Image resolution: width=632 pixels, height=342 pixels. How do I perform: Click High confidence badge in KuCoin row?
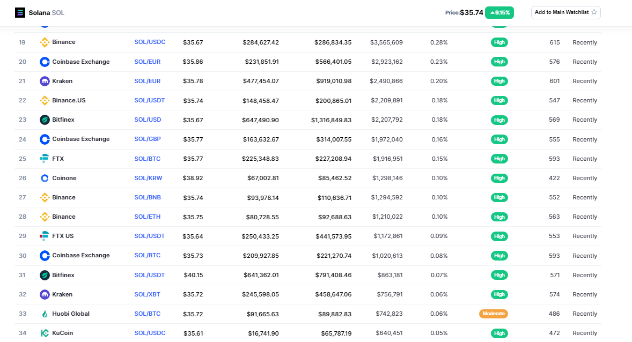point(499,333)
